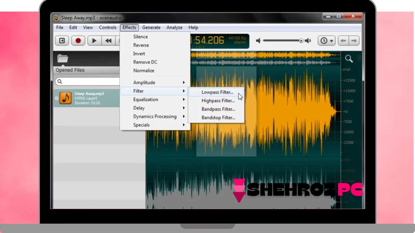Open the Analyze menu
Screen dimensions: 415x233
click(174, 28)
